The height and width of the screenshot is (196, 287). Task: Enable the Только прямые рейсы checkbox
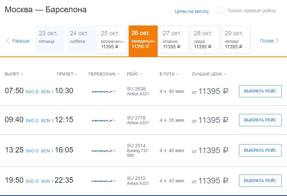(221, 11)
